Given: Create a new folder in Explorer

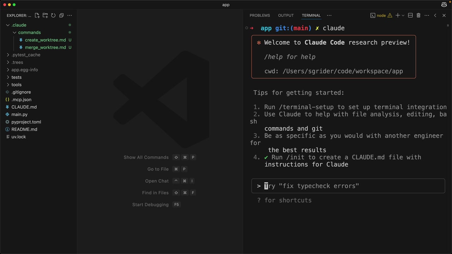Looking at the screenshot, I should point(45,16).
